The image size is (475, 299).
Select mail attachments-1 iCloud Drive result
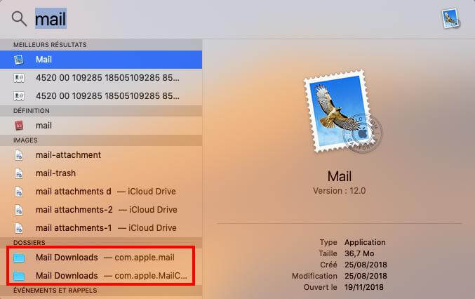pyautogui.click(x=101, y=228)
